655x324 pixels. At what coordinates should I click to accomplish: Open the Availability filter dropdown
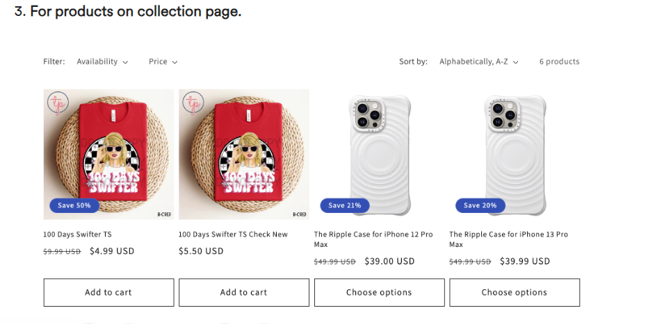tap(102, 62)
